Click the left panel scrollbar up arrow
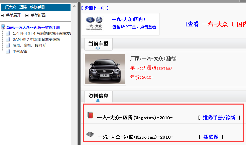 click(74, 6)
